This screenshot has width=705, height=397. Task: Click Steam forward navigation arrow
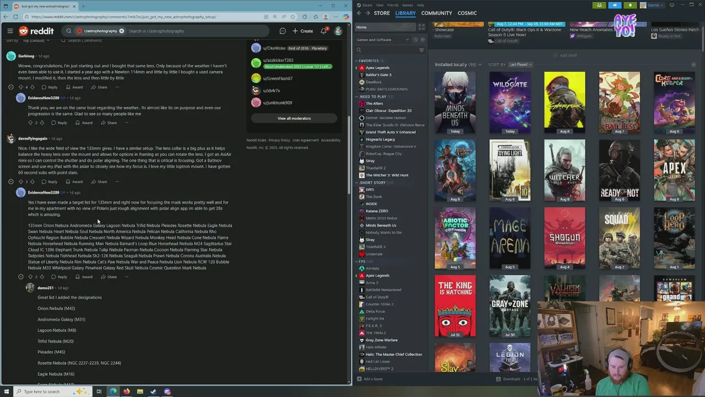[x=367, y=13]
